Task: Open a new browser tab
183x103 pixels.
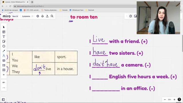Action: (x=32, y=2)
